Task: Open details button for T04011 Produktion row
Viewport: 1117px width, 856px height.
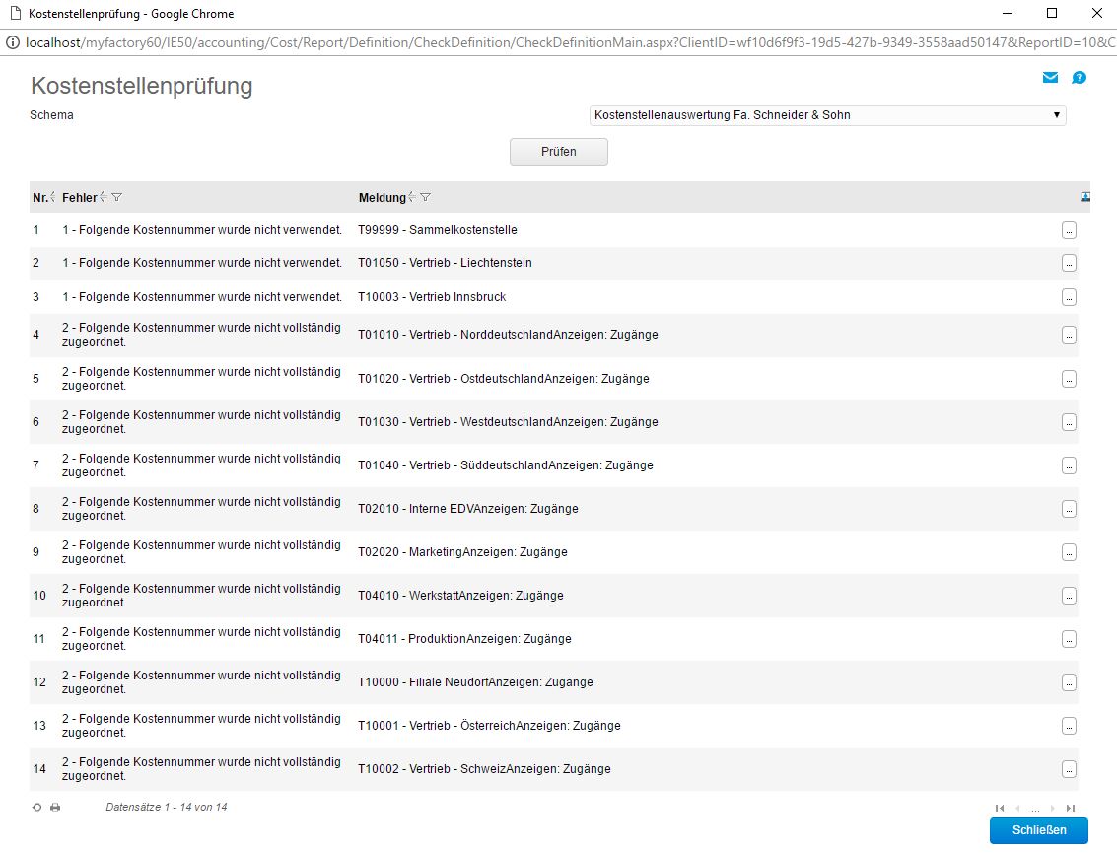Action: coord(1069,639)
